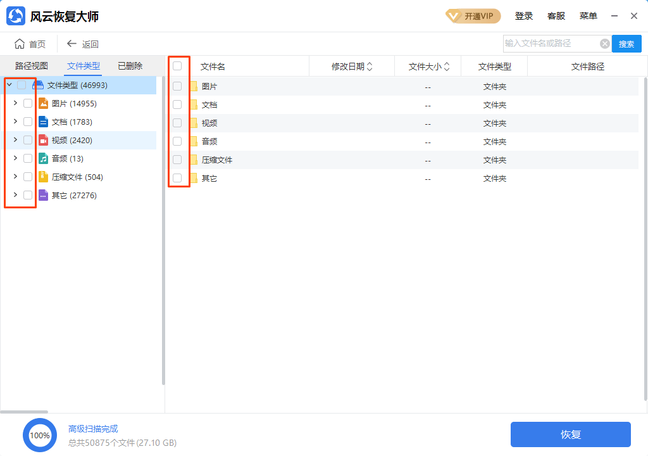
Task: Click the purple icon for 其它 (27276)
Action: [44, 195]
